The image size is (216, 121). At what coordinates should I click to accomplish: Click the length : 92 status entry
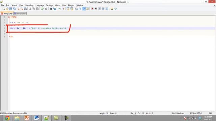(104, 113)
